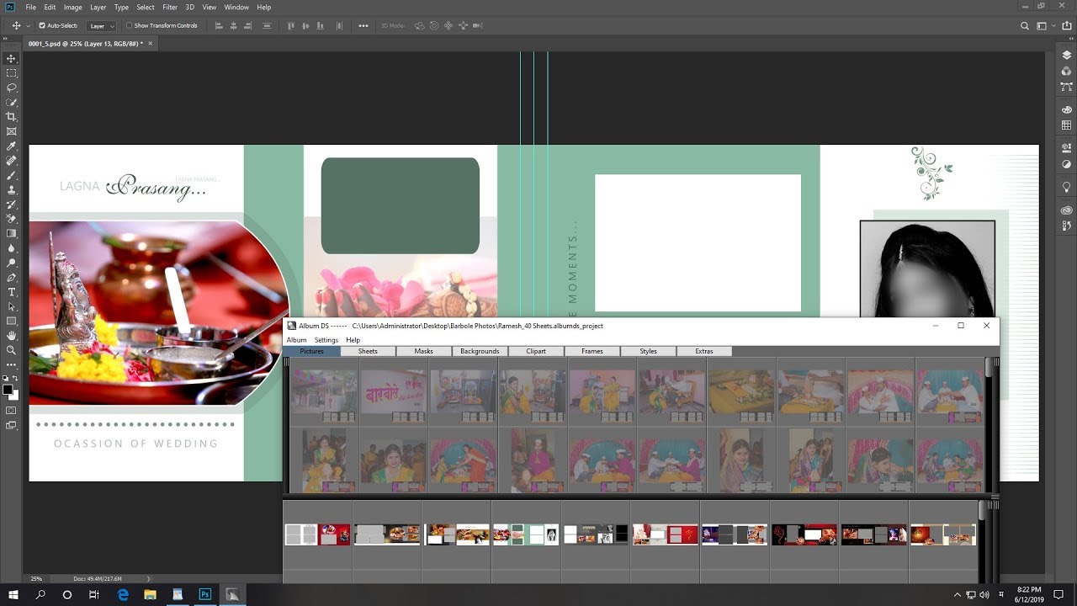
Task: Select the Quick Selection tool
Action: click(11, 102)
